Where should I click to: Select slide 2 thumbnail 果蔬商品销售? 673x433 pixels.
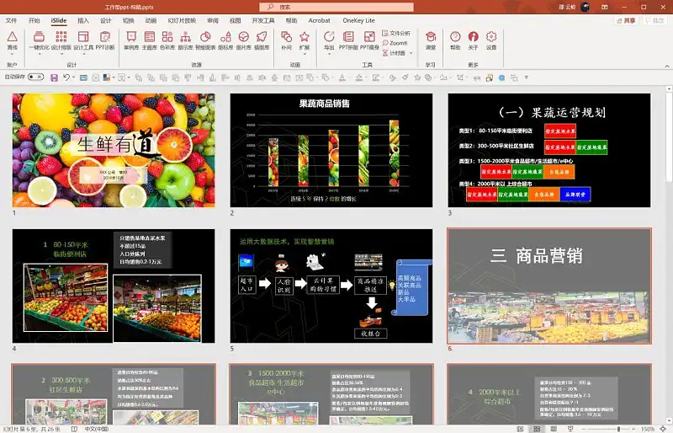tap(331, 151)
